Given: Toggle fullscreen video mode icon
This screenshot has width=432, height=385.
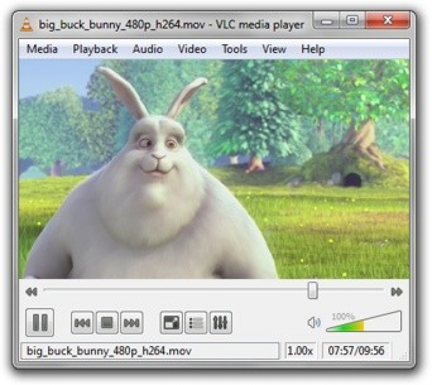Looking at the screenshot, I should click(x=171, y=322).
